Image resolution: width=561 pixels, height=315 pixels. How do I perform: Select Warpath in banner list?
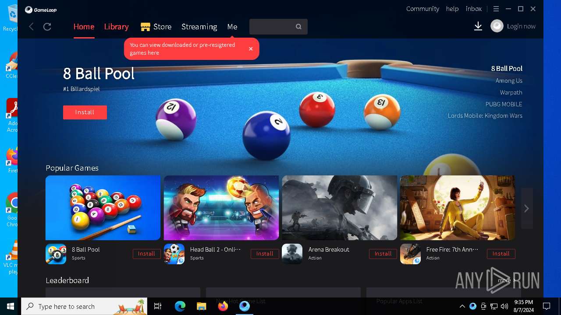511,92
